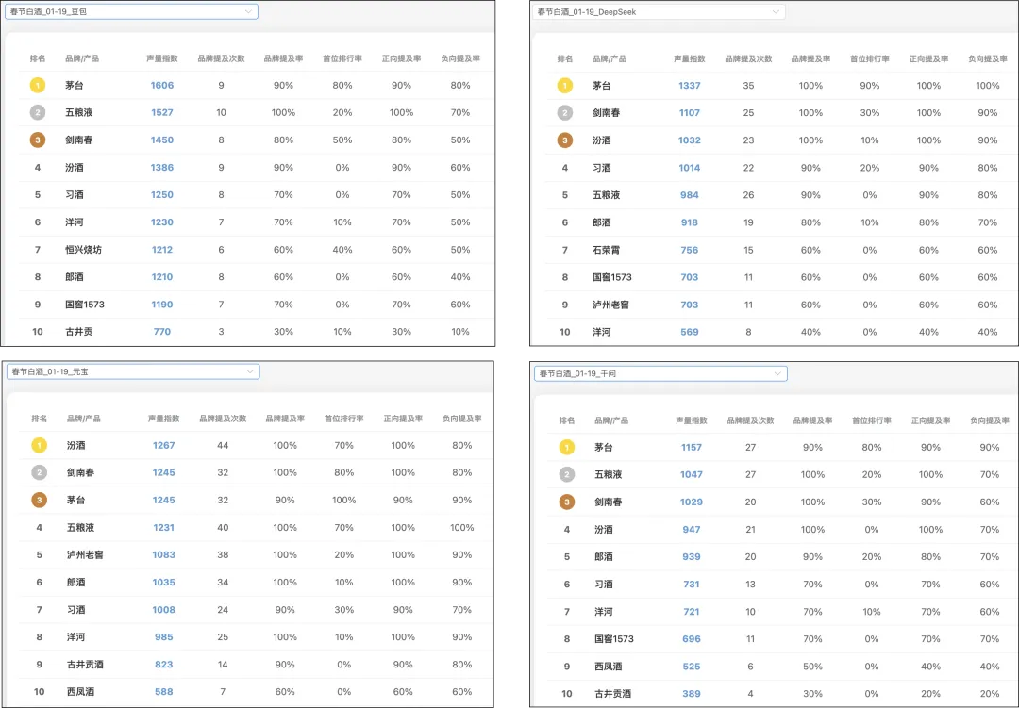
Task: Click 郎酒 brand name in 元宝 table
Action: pos(76,582)
